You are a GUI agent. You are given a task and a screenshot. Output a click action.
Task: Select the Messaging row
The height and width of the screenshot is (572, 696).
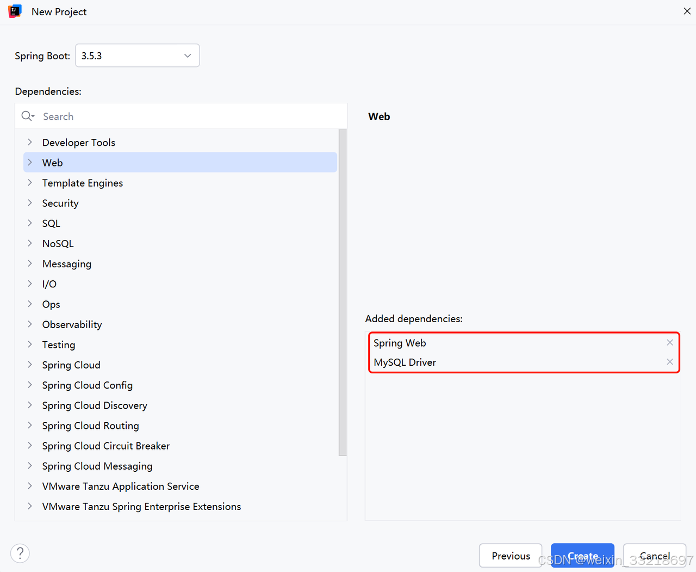tap(180, 263)
